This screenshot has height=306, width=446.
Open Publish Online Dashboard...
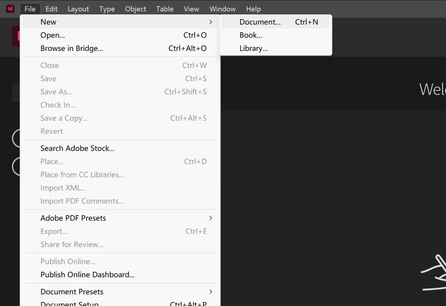point(88,275)
